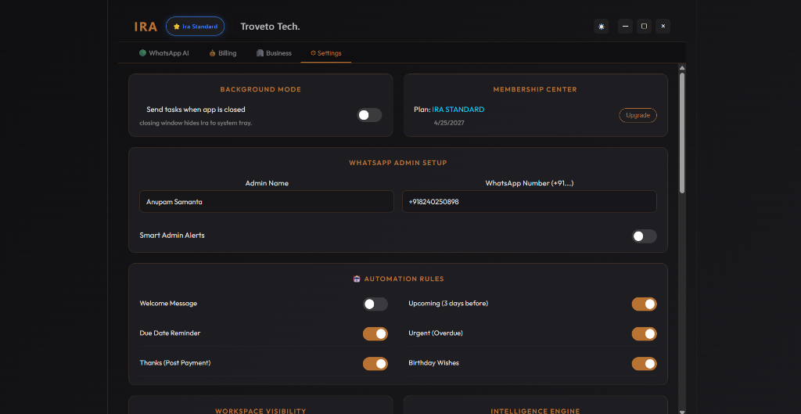801x414 pixels.
Task: Click the 'INTELLIGENCE ENGINE' heading
Action: [x=535, y=411]
